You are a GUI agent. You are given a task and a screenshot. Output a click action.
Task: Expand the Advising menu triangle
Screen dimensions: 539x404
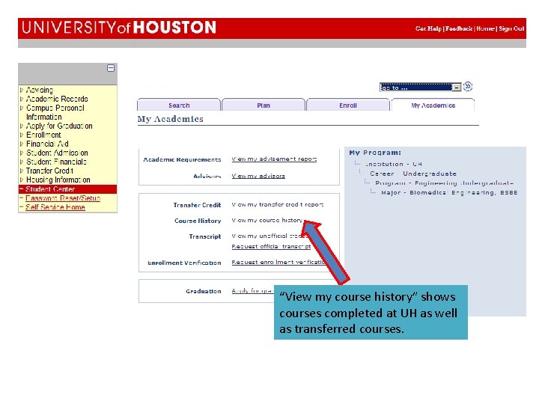coord(22,90)
